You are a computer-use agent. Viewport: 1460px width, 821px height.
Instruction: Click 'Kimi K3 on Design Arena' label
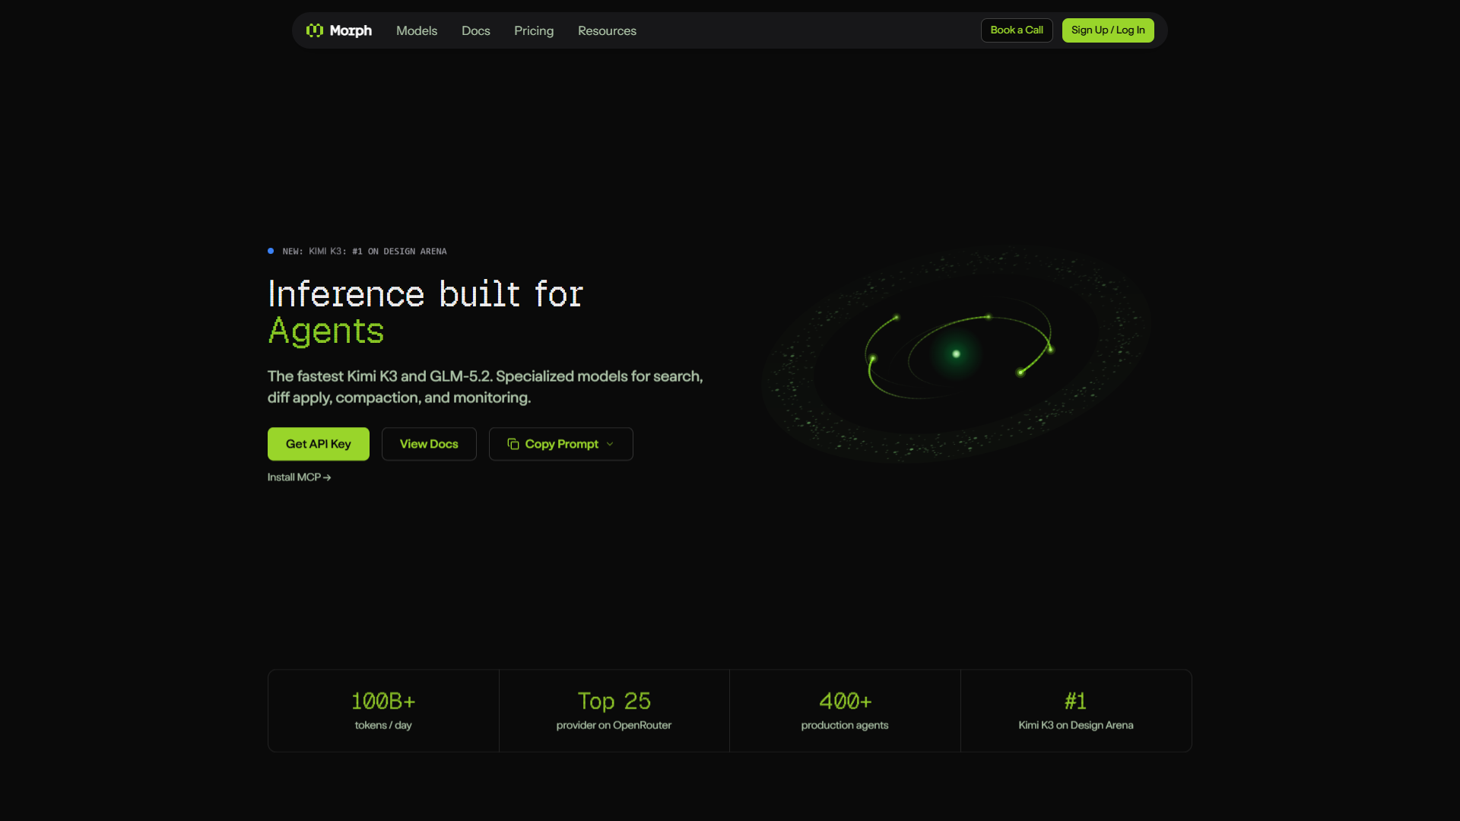1076,725
